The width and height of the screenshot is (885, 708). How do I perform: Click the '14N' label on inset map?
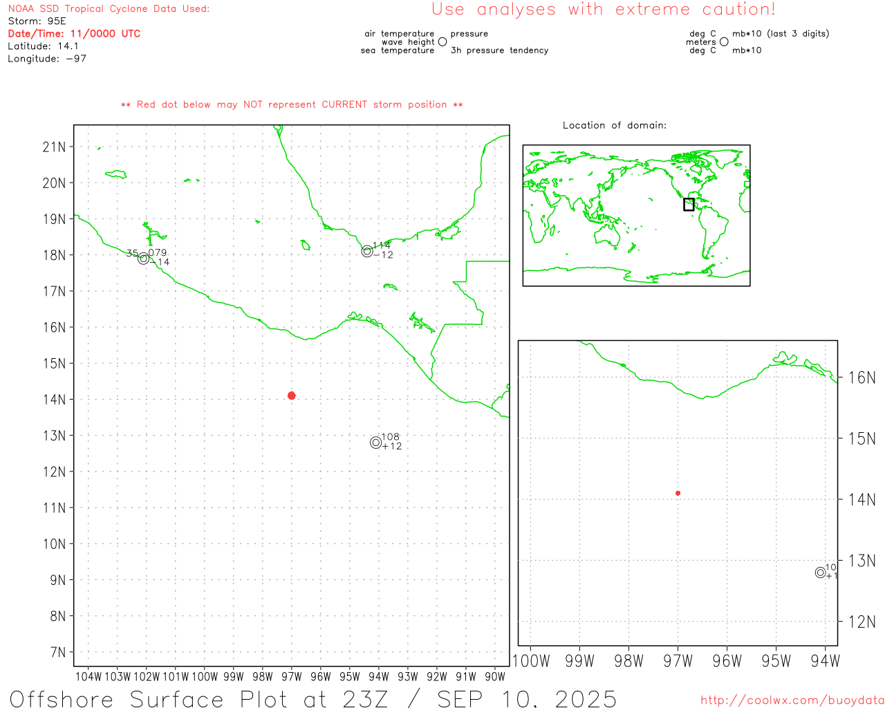coord(861,499)
